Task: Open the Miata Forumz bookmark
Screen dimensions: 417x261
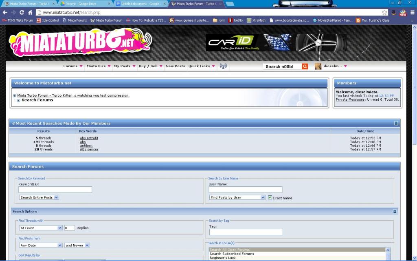Action: tap(75, 20)
